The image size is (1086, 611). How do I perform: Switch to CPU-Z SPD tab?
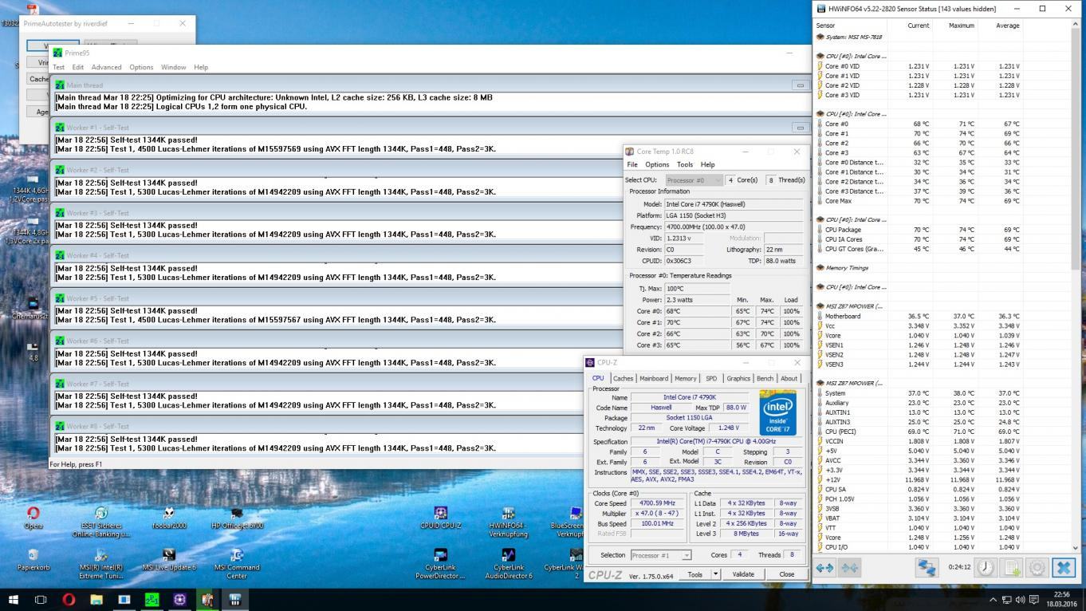pos(711,378)
